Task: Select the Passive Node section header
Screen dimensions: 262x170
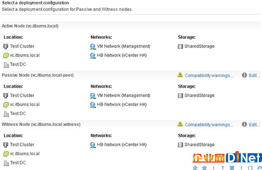Action: 38,75
